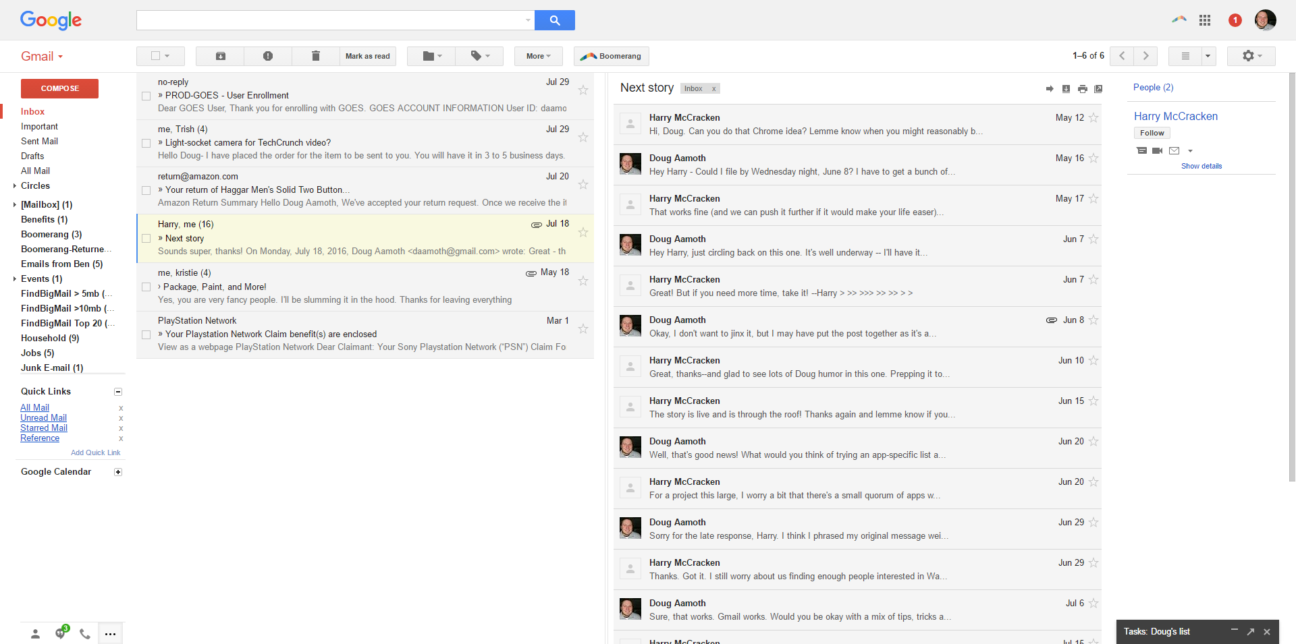This screenshot has height=644, width=1296.
Task: Select the checkbox for the Amazon return email
Action: coord(146,190)
